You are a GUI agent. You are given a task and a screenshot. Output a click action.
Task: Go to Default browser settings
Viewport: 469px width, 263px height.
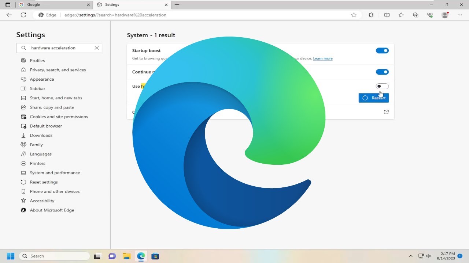[x=46, y=126]
